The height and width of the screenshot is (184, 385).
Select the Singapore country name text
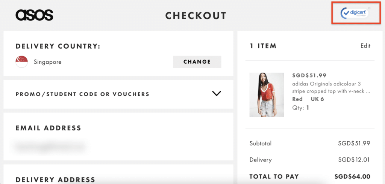47,62
